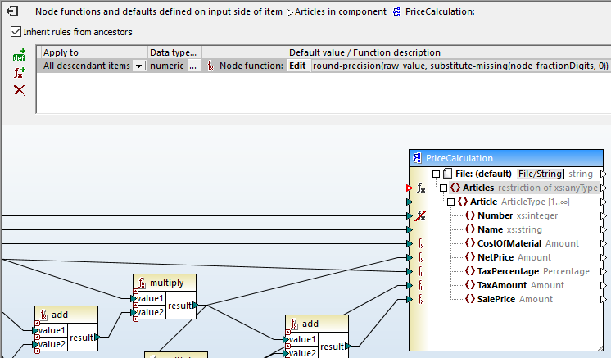
Task: Collapse the File: (default) tree node
Action: (x=436, y=174)
